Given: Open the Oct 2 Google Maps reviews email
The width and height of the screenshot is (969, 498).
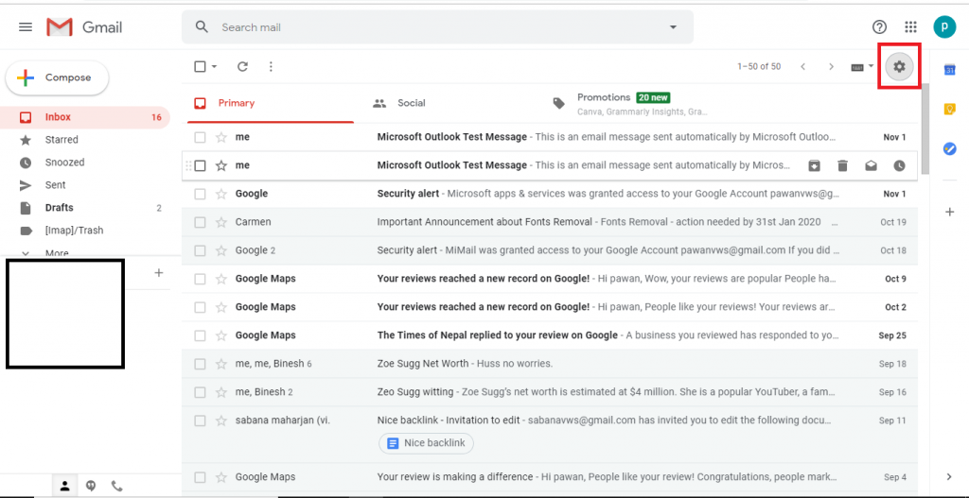Looking at the screenshot, I should click(x=550, y=307).
